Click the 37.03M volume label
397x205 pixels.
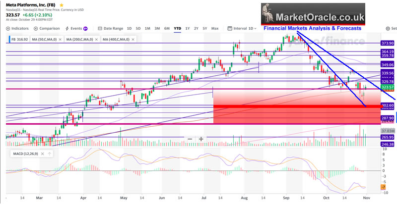pyautogui.click(x=388, y=131)
